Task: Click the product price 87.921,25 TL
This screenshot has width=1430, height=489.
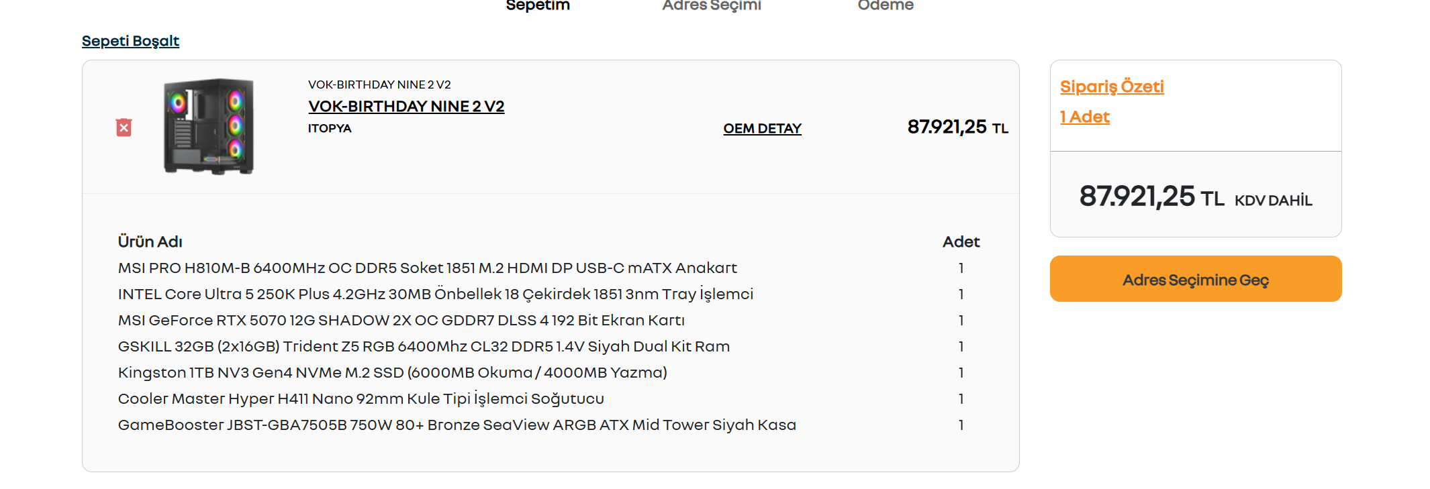Action: 957,127
